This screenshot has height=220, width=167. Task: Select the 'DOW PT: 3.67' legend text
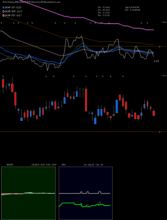coord(13,15)
